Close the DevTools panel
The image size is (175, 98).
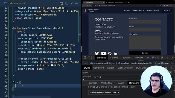[x=172, y=57]
